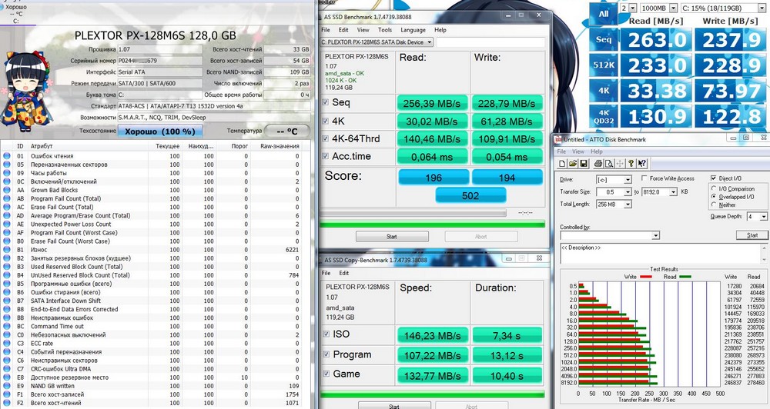The width and height of the screenshot is (770, 409).
Task: Click the 512K test button in CrystalDiskMark
Action: click(604, 65)
